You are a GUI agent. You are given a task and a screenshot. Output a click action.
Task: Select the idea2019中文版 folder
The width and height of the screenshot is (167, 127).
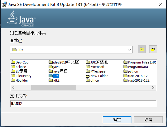[64, 62]
